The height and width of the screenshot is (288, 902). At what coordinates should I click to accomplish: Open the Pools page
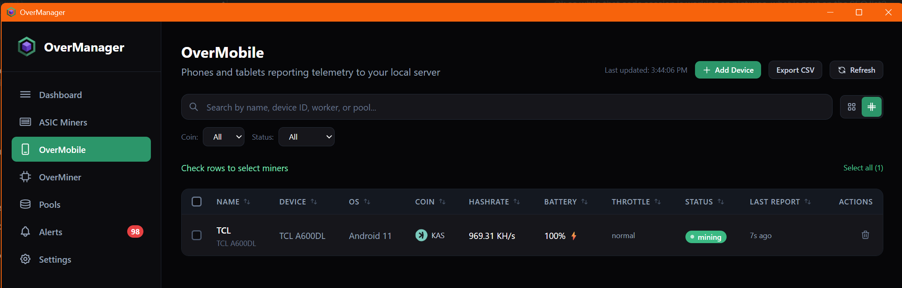coord(81,204)
